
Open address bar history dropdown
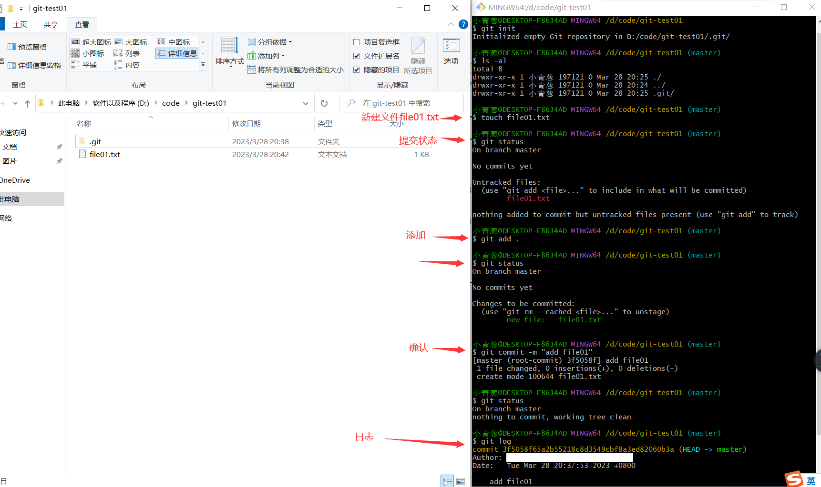(305, 103)
